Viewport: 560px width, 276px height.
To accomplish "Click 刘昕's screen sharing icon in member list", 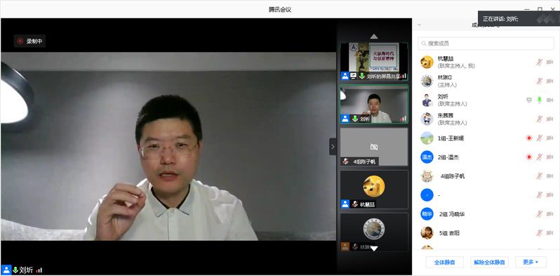I will click(x=529, y=100).
